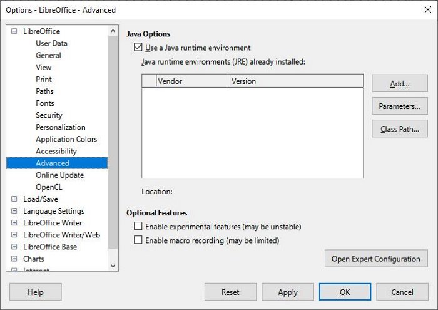Select LibreOffice Writer/Web category label

(x=62, y=235)
